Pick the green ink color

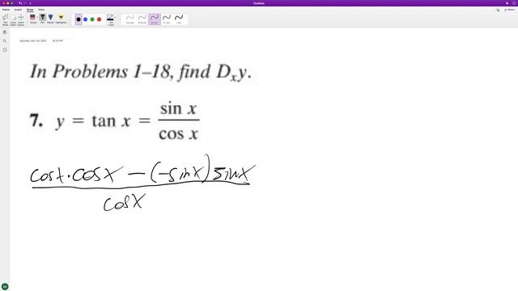point(92,19)
